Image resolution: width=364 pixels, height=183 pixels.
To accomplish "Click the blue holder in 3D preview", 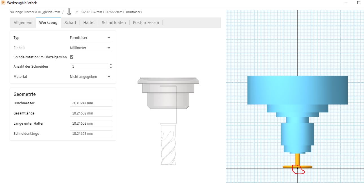I will [x=298, y=114].
